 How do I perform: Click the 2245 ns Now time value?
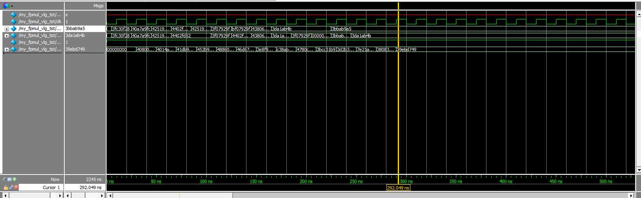coord(94,179)
